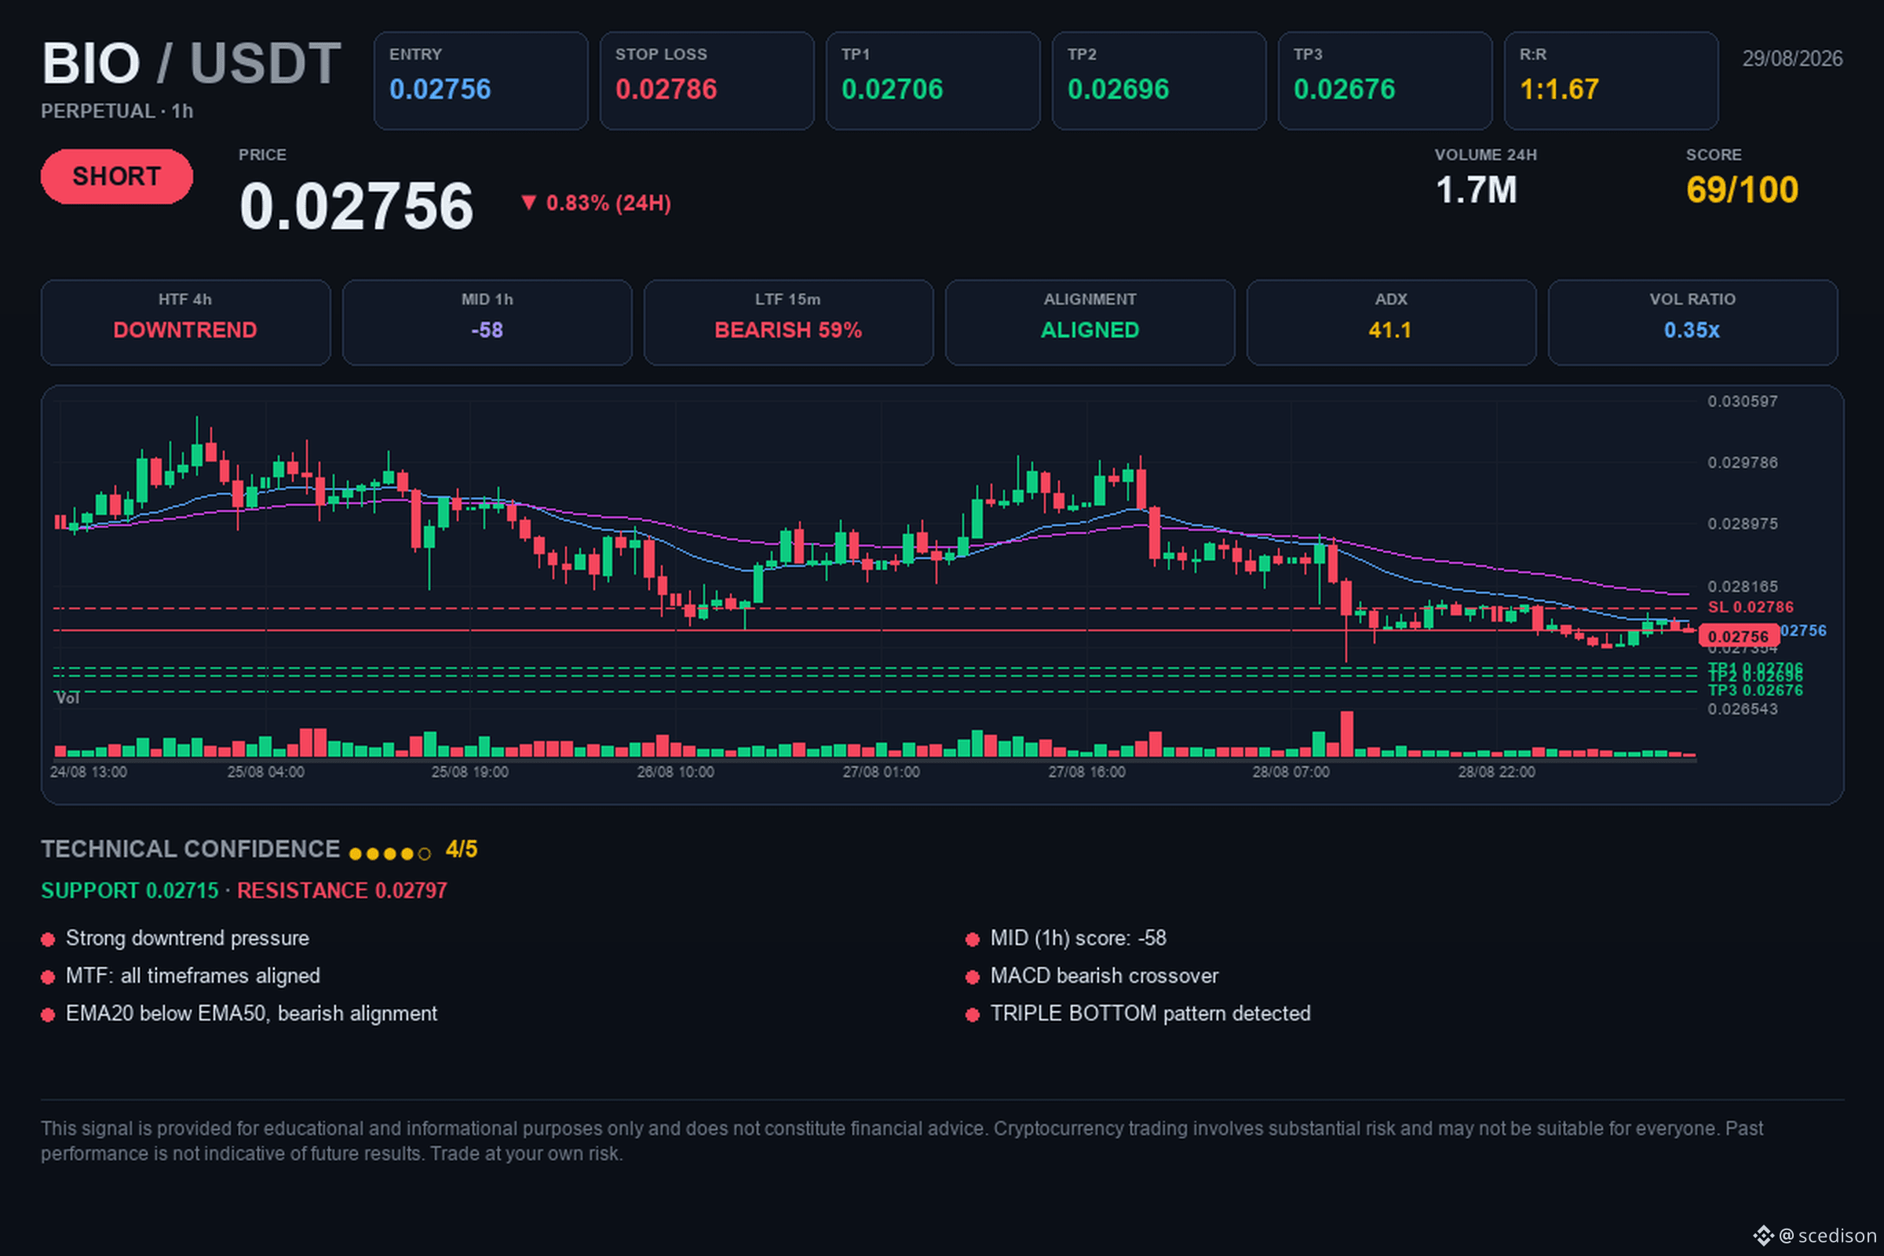Click the SCORE value 69/100
Screen dimensions: 1884x1256
click(1742, 191)
